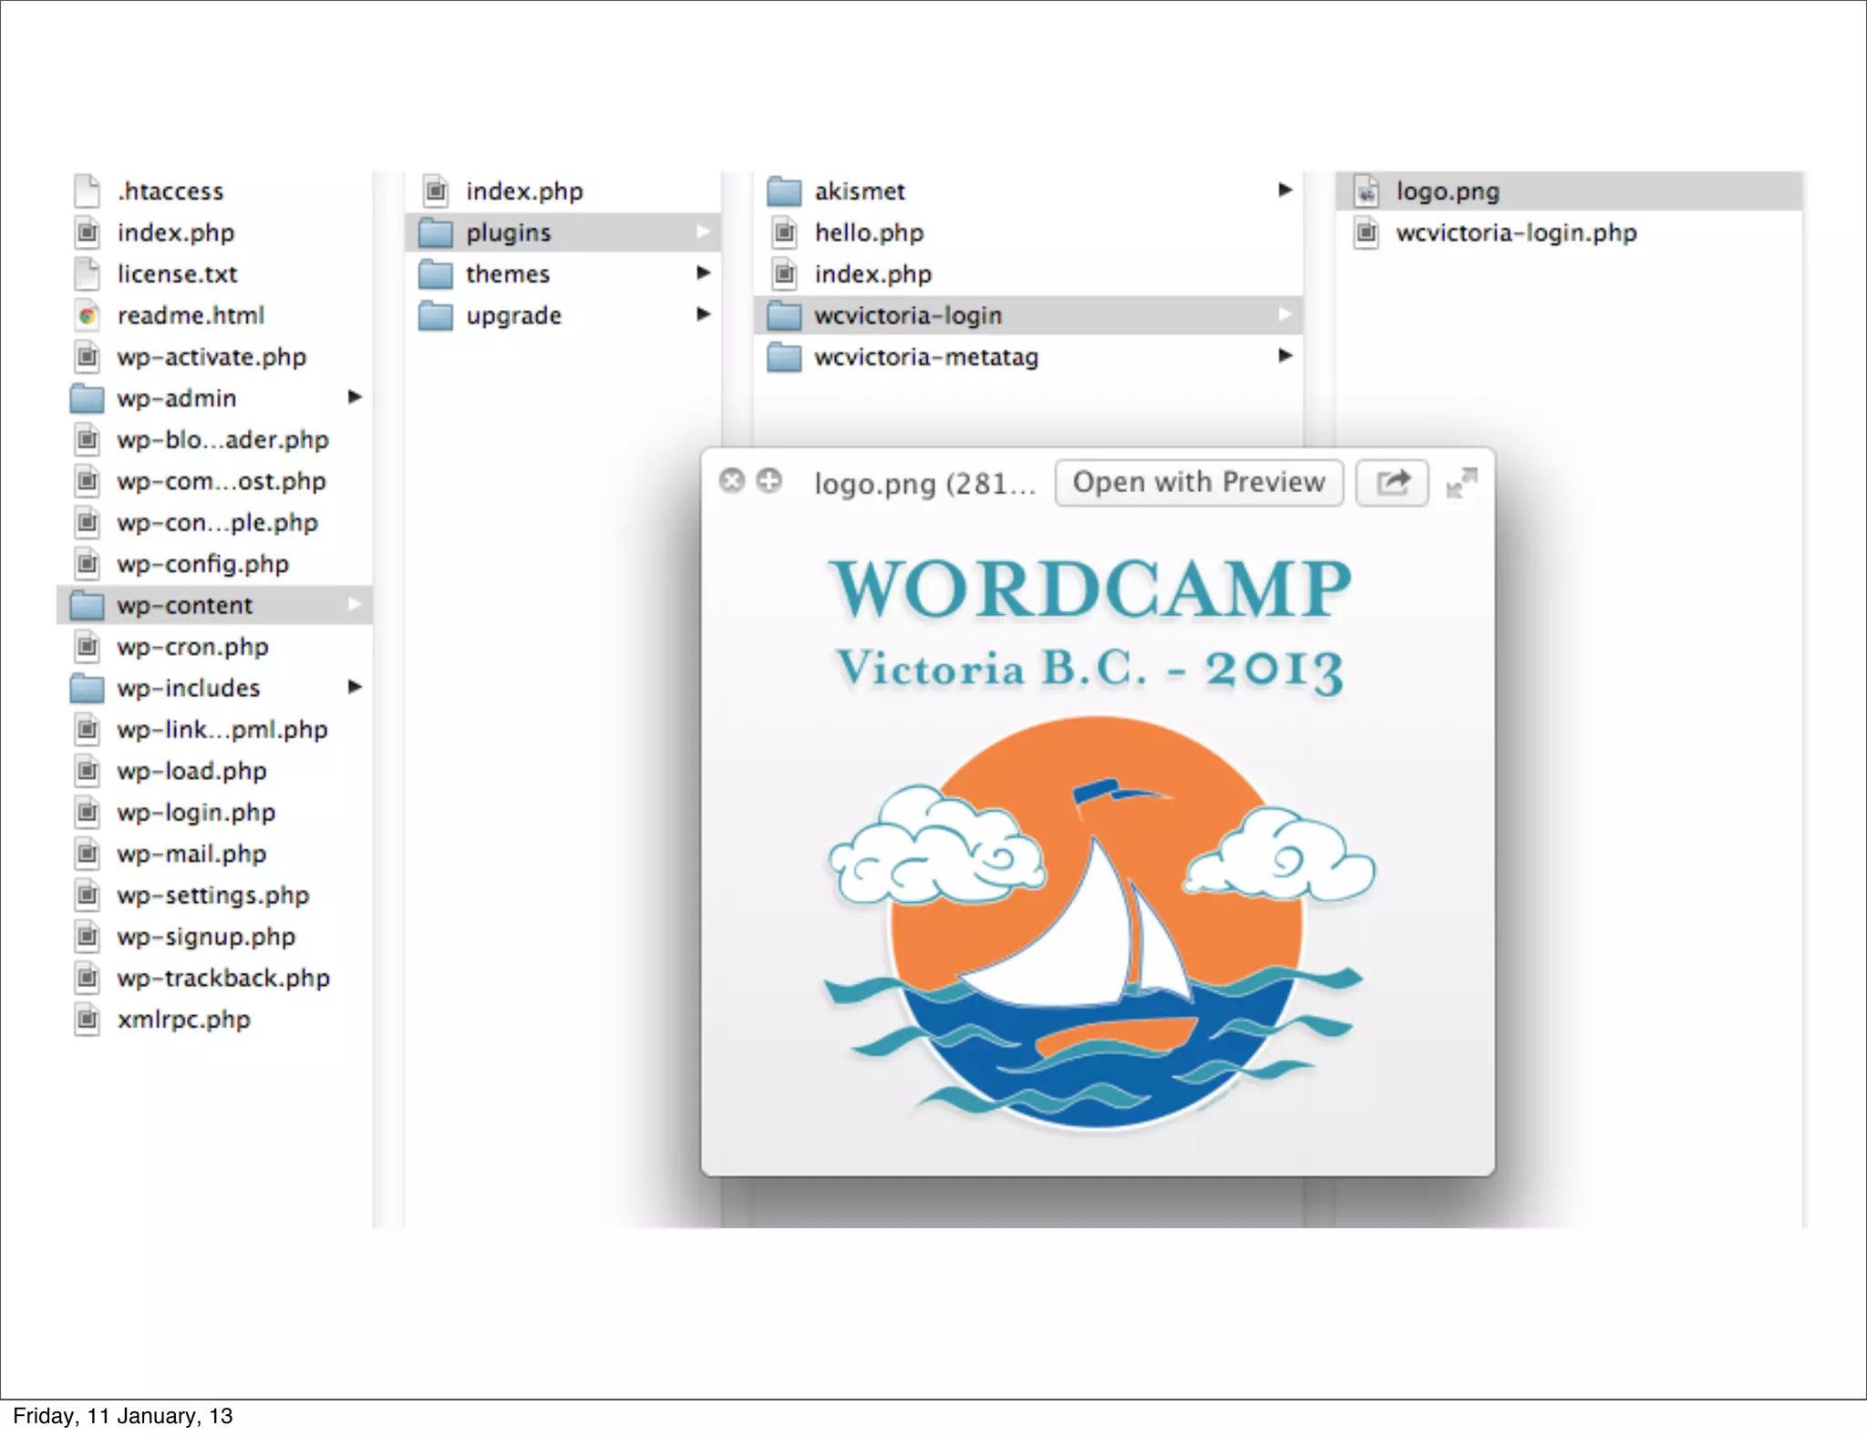
Task: Click the full screen arrows icon in the preview
Action: point(1461,483)
